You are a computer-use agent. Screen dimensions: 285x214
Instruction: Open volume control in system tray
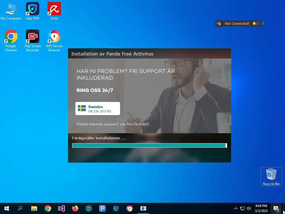click(249, 208)
